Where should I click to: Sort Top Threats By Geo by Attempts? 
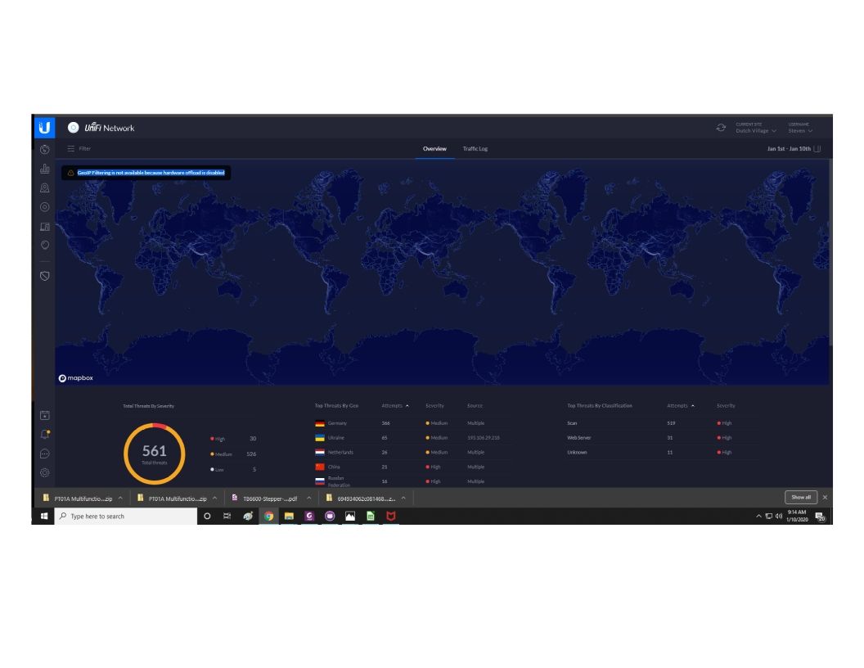click(394, 405)
